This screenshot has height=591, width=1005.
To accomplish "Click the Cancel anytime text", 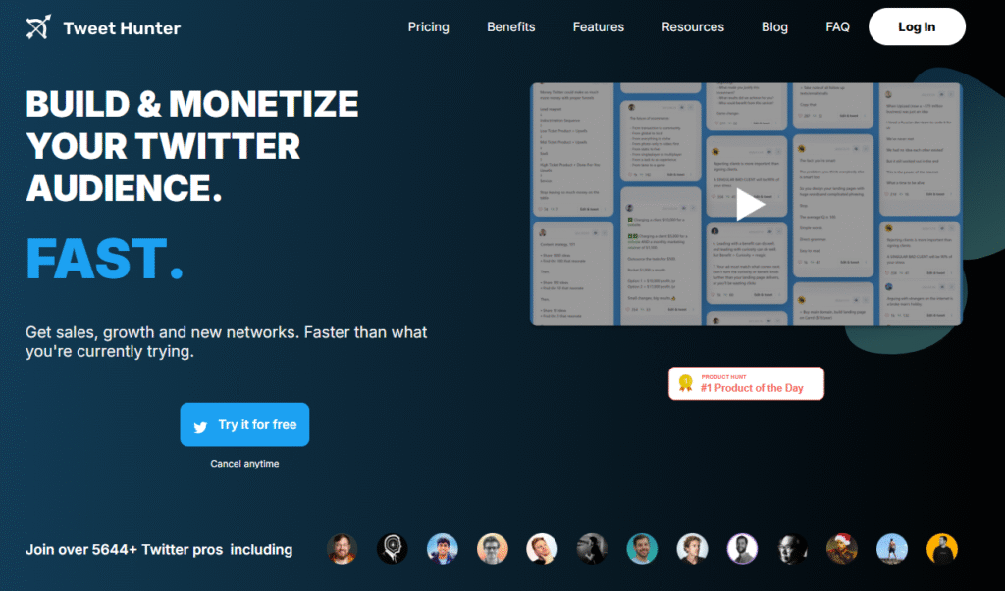I will (x=244, y=464).
